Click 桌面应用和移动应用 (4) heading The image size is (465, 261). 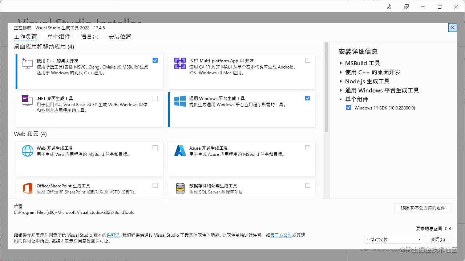44,46
